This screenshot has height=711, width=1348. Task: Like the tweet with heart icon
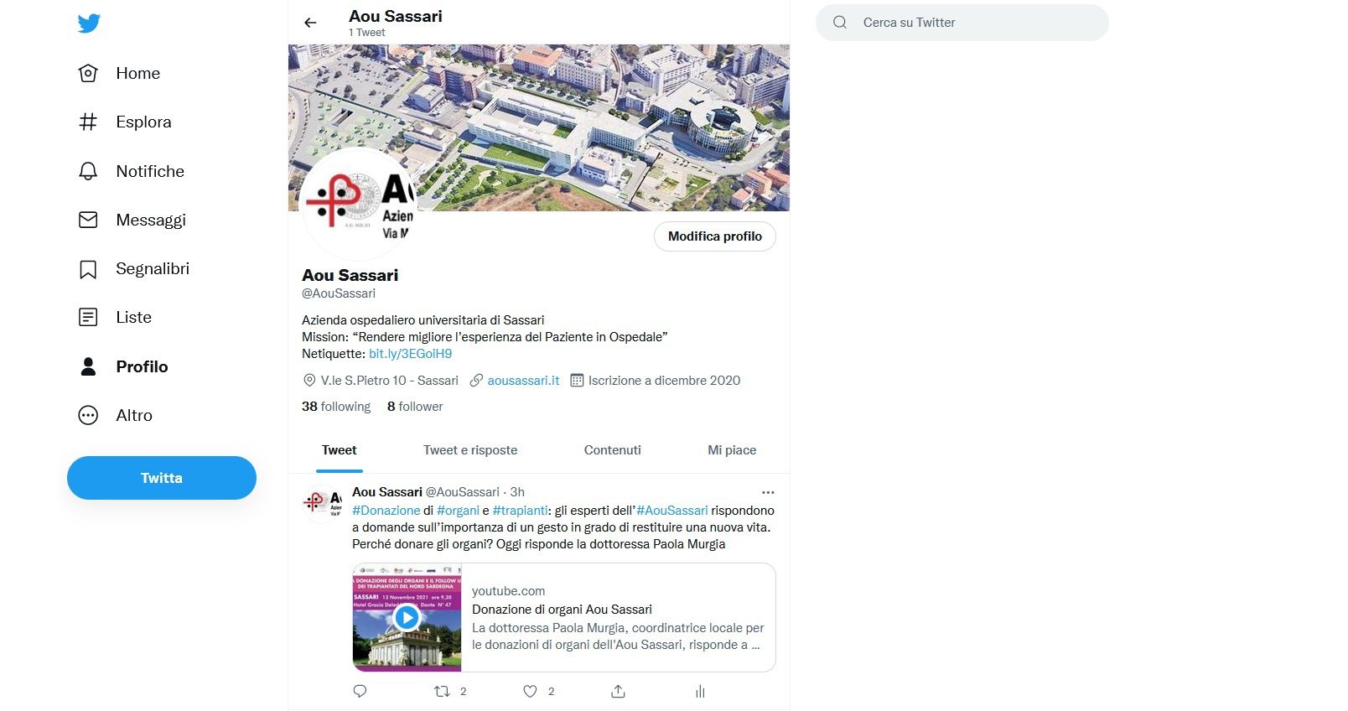[530, 691]
